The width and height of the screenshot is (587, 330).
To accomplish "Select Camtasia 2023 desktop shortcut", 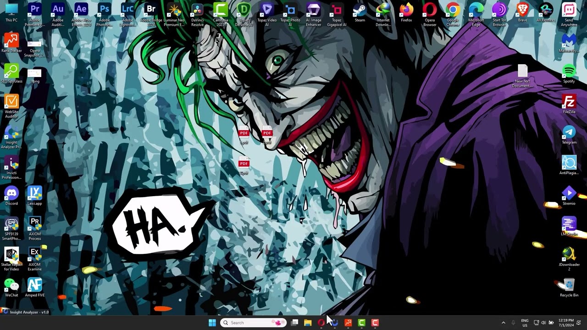I will point(221,15).
